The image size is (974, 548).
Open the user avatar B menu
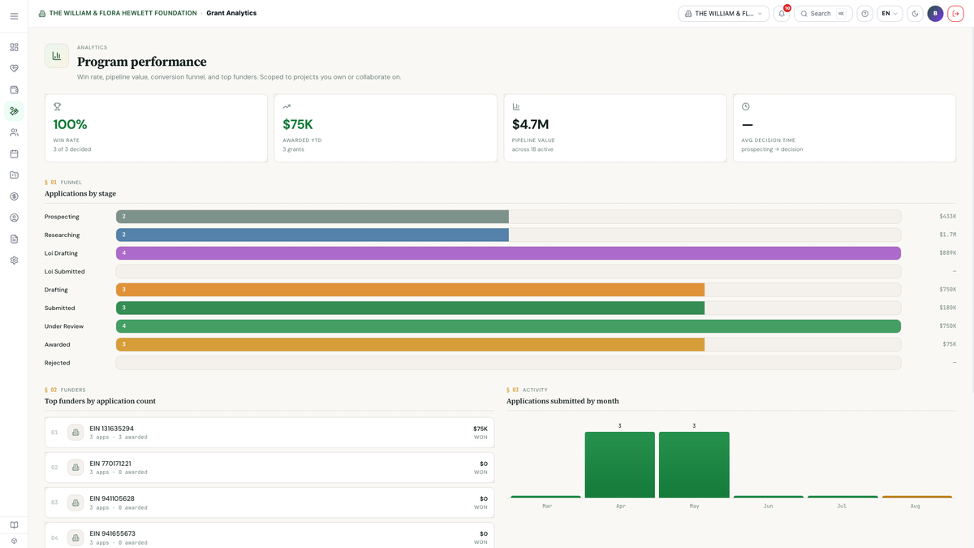(935, 14)
